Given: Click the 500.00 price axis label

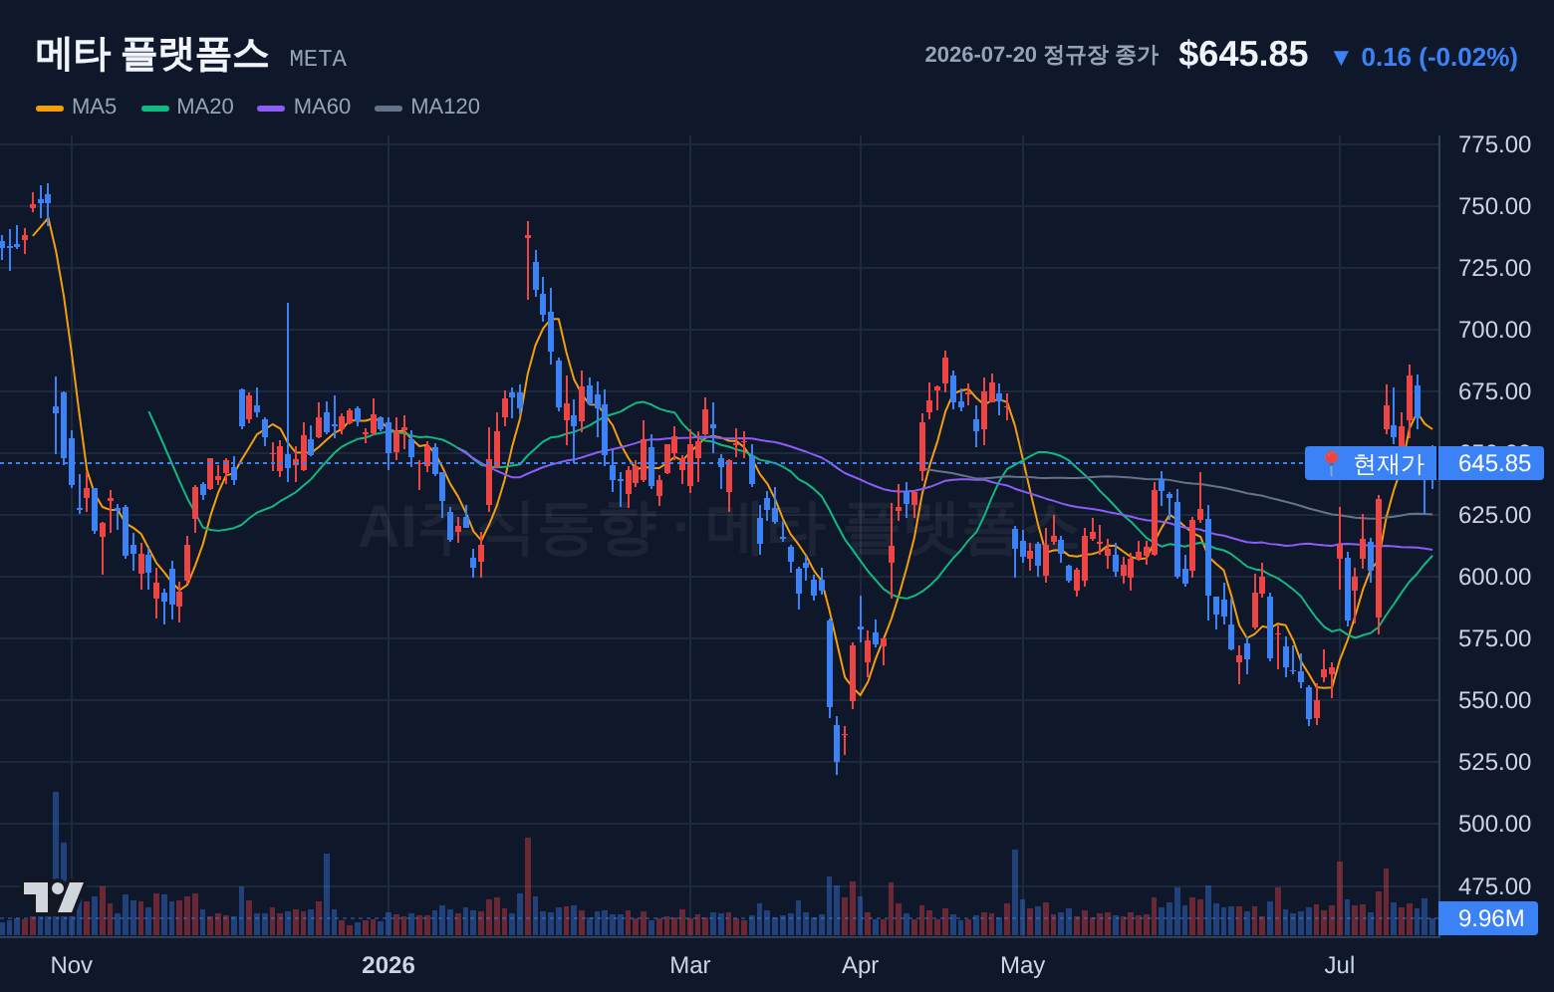Looking at the screenshot, I should pyautogui.click(x=1494, y=824).
